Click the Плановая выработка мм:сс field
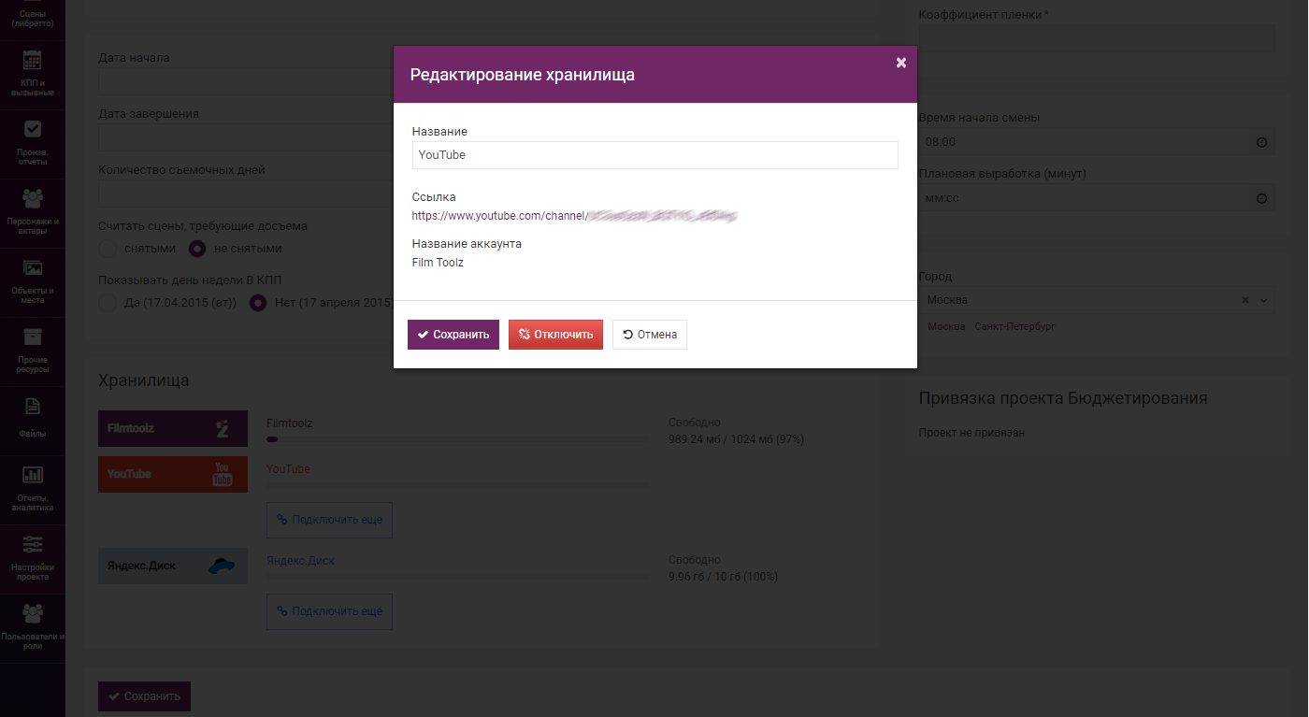1309x717 pixels. click(1085, 198)
